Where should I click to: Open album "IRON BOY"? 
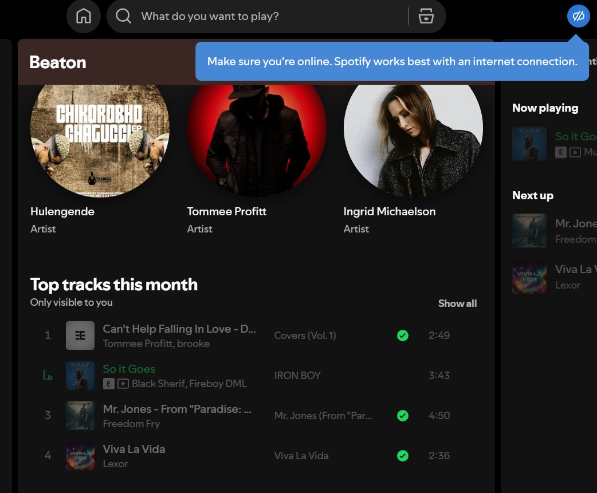click(297, 376)
